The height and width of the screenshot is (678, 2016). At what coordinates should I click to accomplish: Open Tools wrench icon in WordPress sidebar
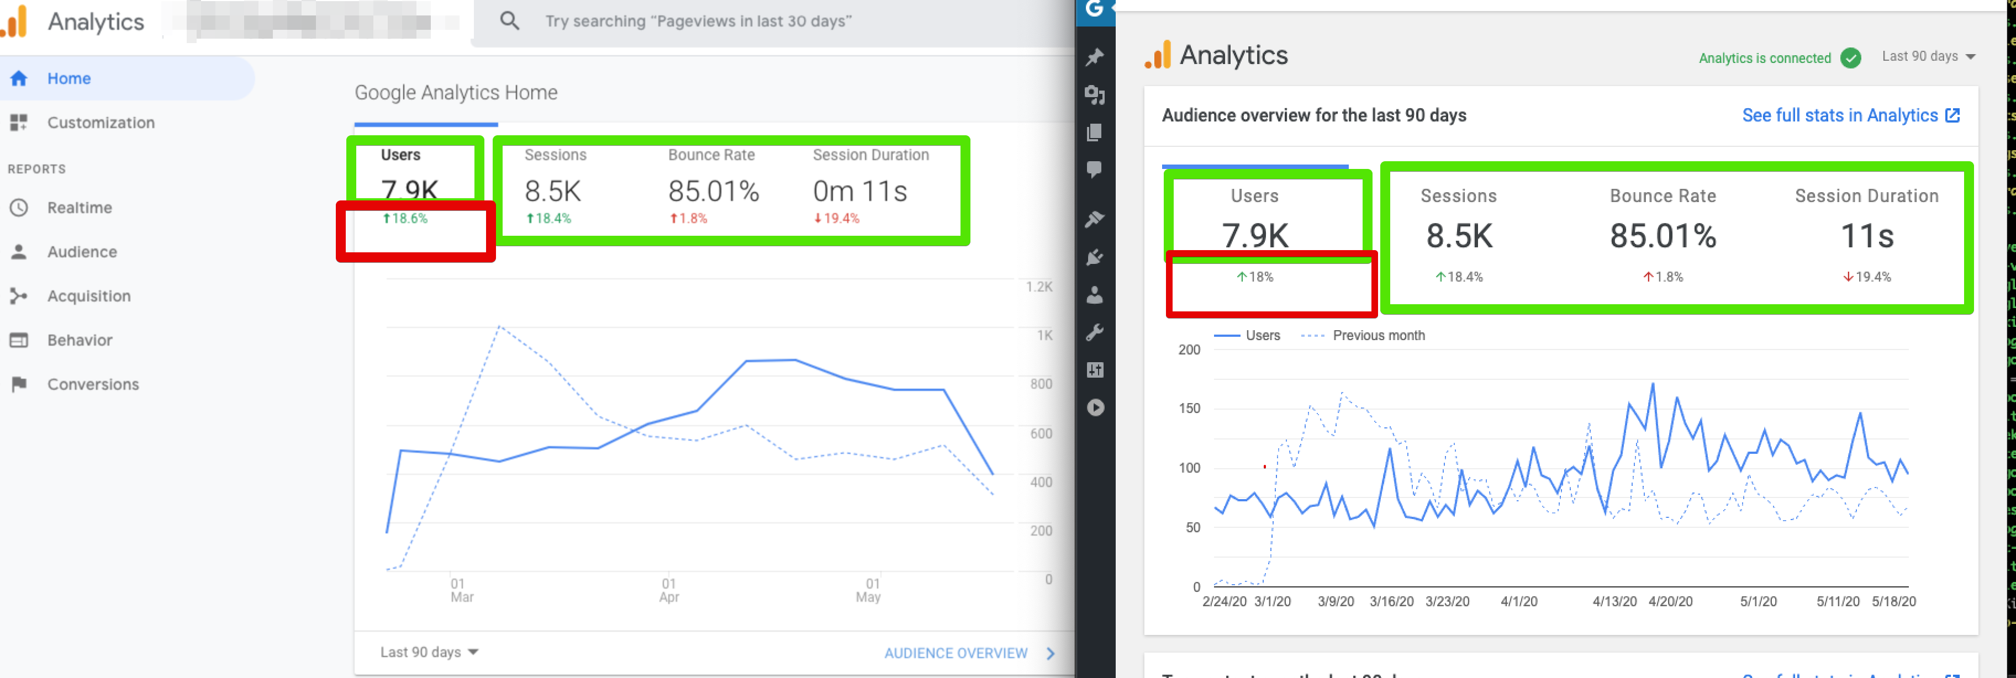1095,332
